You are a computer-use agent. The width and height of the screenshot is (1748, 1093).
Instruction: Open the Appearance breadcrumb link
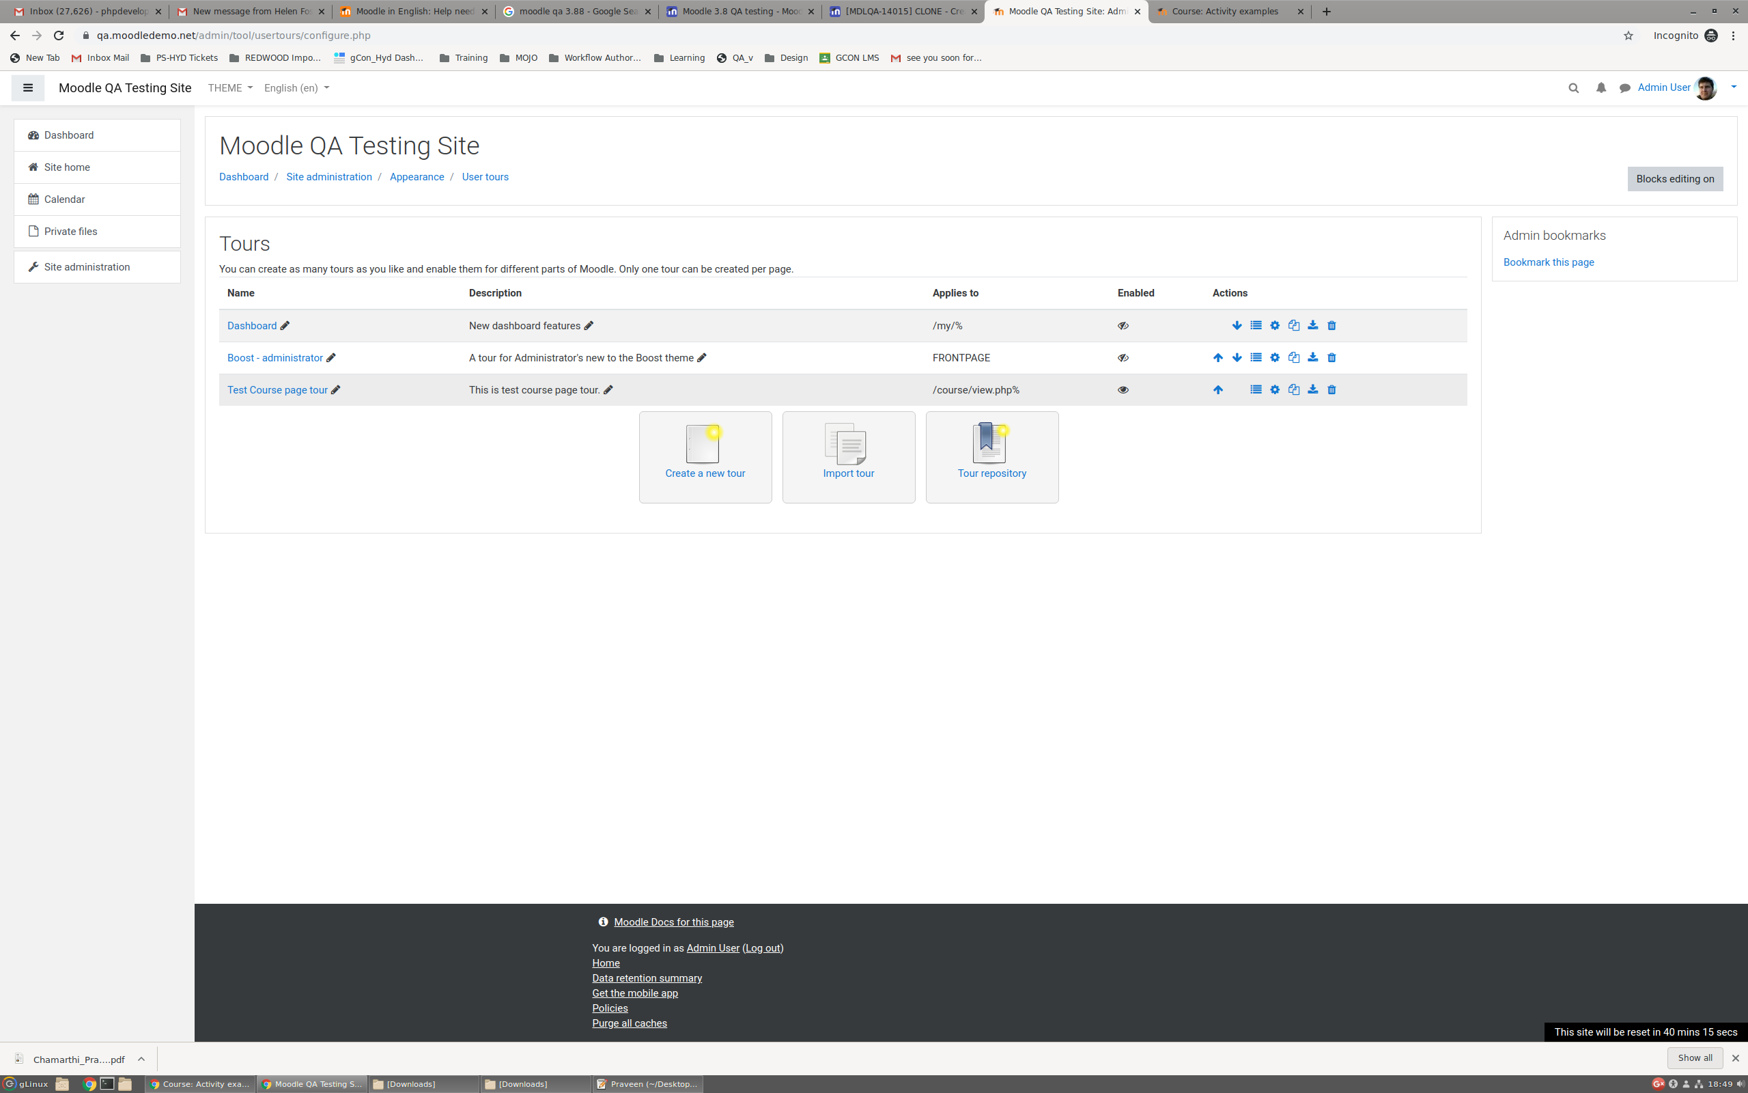pyautogui.click(x=417, y=177)
